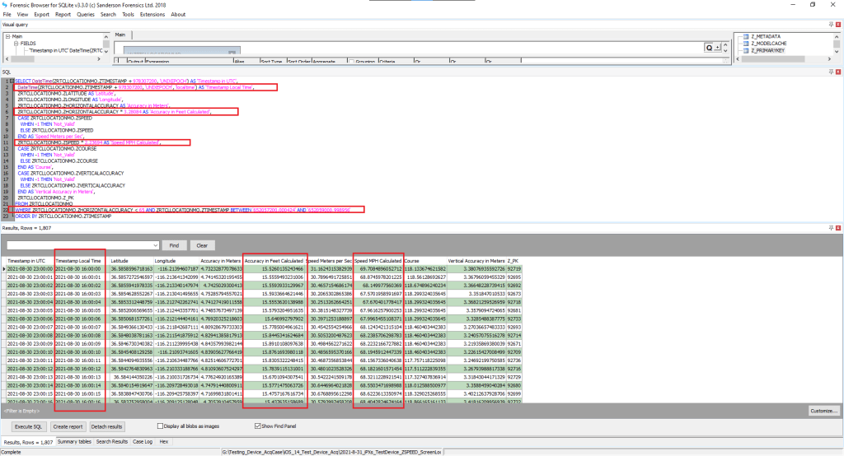Viewport: 844px width, 456px height.
Task: Close the Visual query panel
Action: click(838, 26)
